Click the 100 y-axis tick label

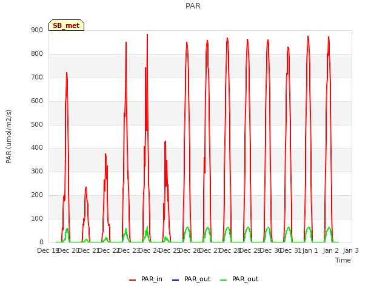tap(37, 218)
